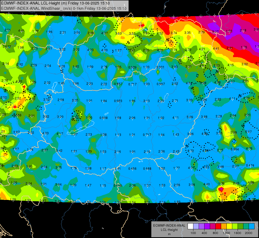Click the wind shear value 0.474

[250, 165]
